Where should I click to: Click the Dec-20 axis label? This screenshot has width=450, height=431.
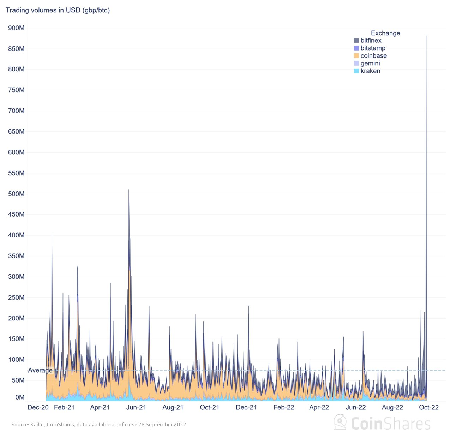point(38,407)
